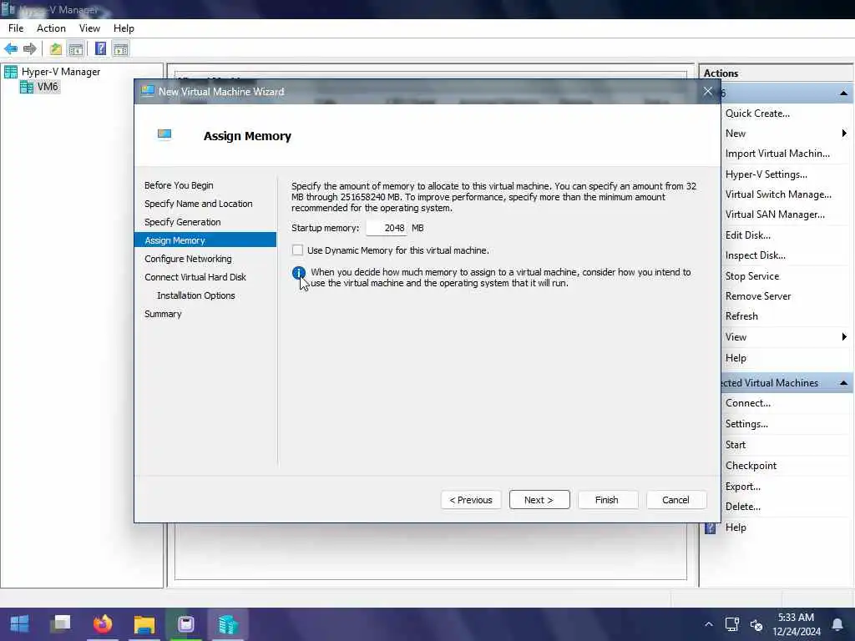Show hidden system tray icons chevron
Image resolution: width=855 pixels, height=641 pixels.
pos(708,624)
